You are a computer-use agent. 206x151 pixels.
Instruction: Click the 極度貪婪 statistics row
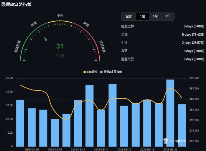point(163,59)
